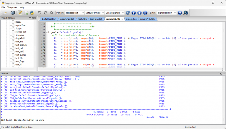The height and width of the screenshot is (129, 226).
Task: Click the magnifier search icon
Action: [x=51, y=13]
